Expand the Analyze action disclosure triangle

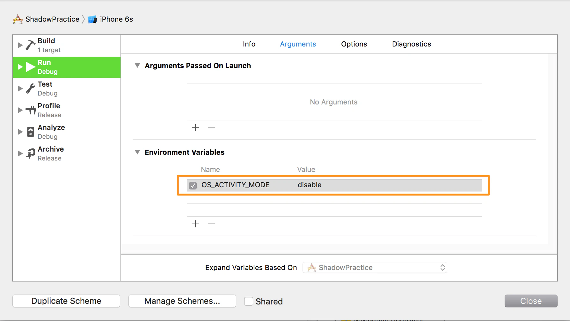click(x=20, y=132)
